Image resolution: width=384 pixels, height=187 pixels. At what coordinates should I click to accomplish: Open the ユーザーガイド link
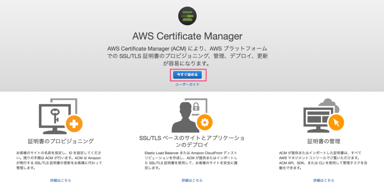click(x=187, y=84)
